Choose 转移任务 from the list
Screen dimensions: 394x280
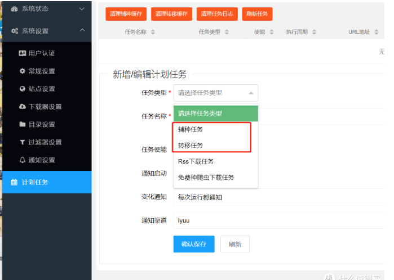[x=215, y=146]
